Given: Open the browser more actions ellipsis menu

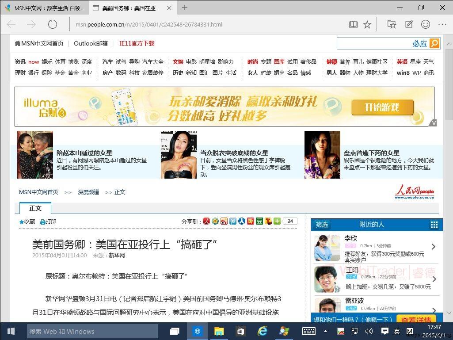Looking at the screenshot, I should tap(442, 25).
